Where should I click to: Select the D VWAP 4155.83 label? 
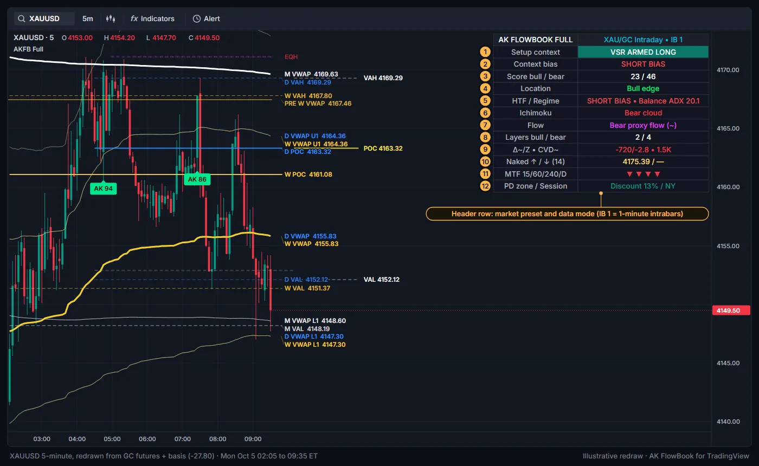coord(310,236)
